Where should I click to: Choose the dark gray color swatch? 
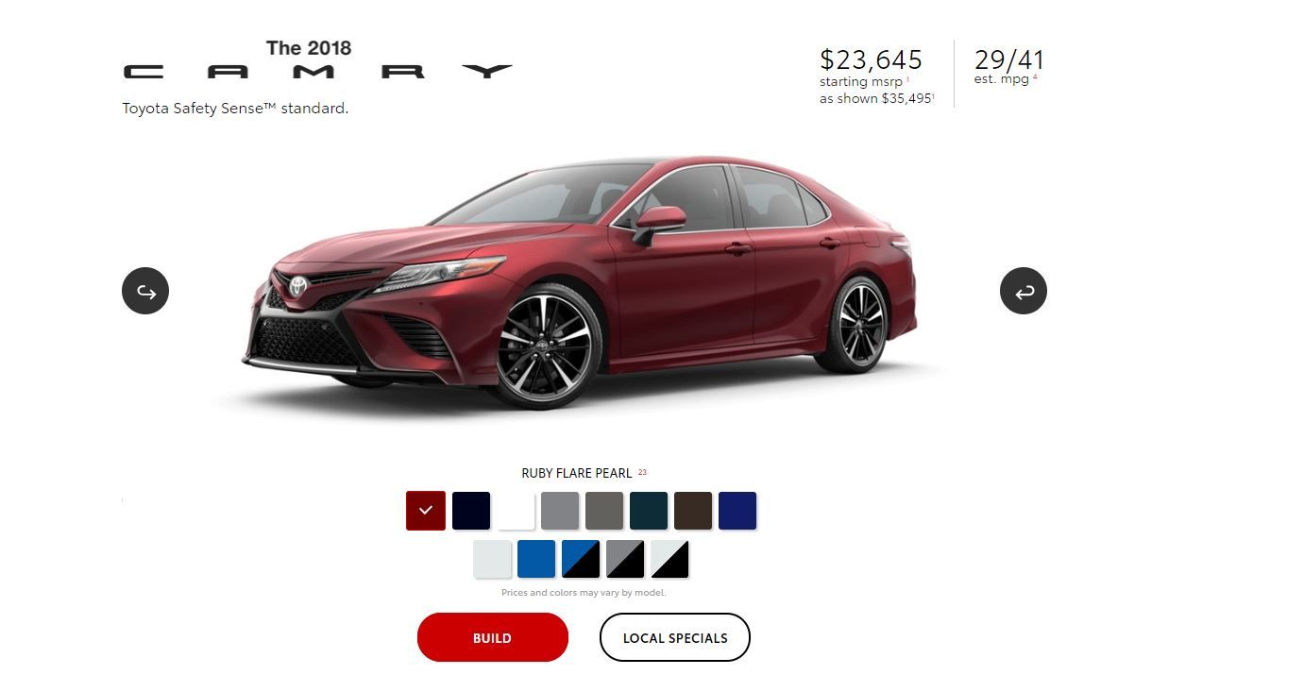tap(604, 511)
